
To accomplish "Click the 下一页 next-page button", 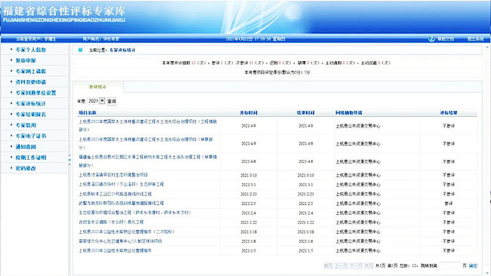I will (356, 265).
